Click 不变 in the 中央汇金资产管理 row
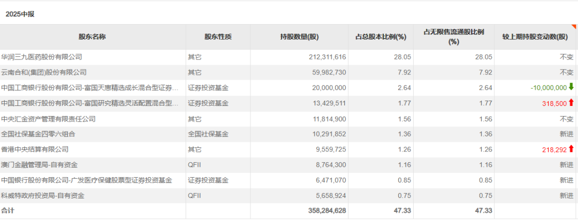Viewport: 578px width, 221px height. [567, 119]
